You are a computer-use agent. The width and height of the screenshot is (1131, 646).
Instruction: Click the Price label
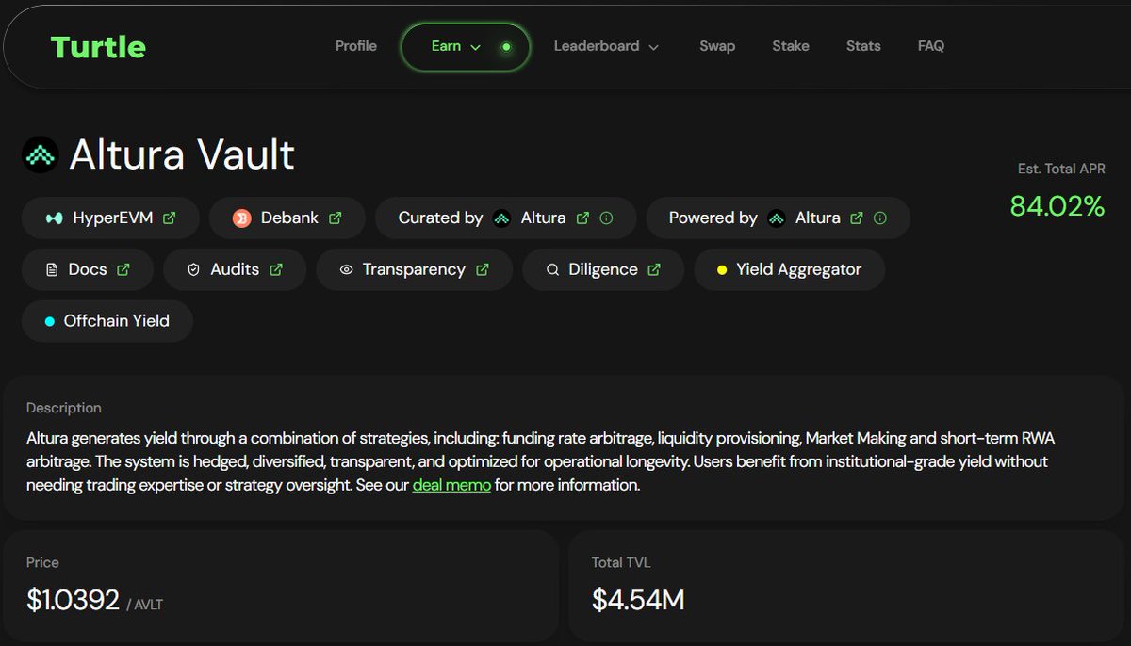point(42,562)
